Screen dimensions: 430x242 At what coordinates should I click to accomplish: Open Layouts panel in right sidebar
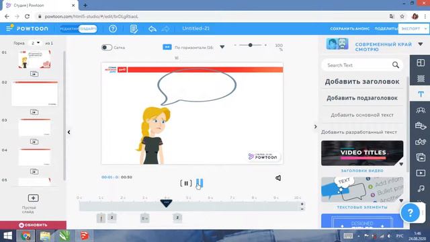click(x=421, y=63)
